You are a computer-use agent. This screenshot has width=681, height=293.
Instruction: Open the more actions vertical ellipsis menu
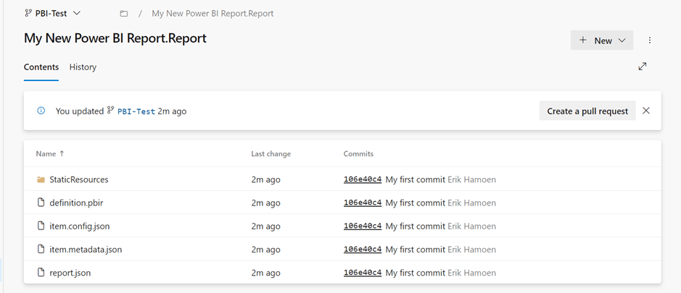click(x=650, y=41)
